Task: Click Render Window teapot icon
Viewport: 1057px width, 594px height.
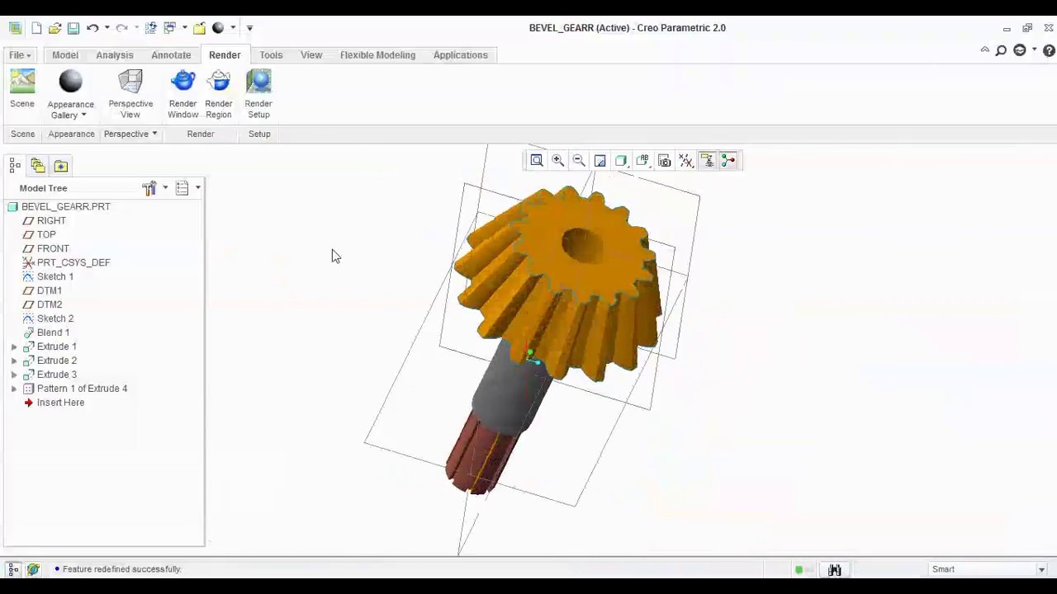Action: coord(182,81)
